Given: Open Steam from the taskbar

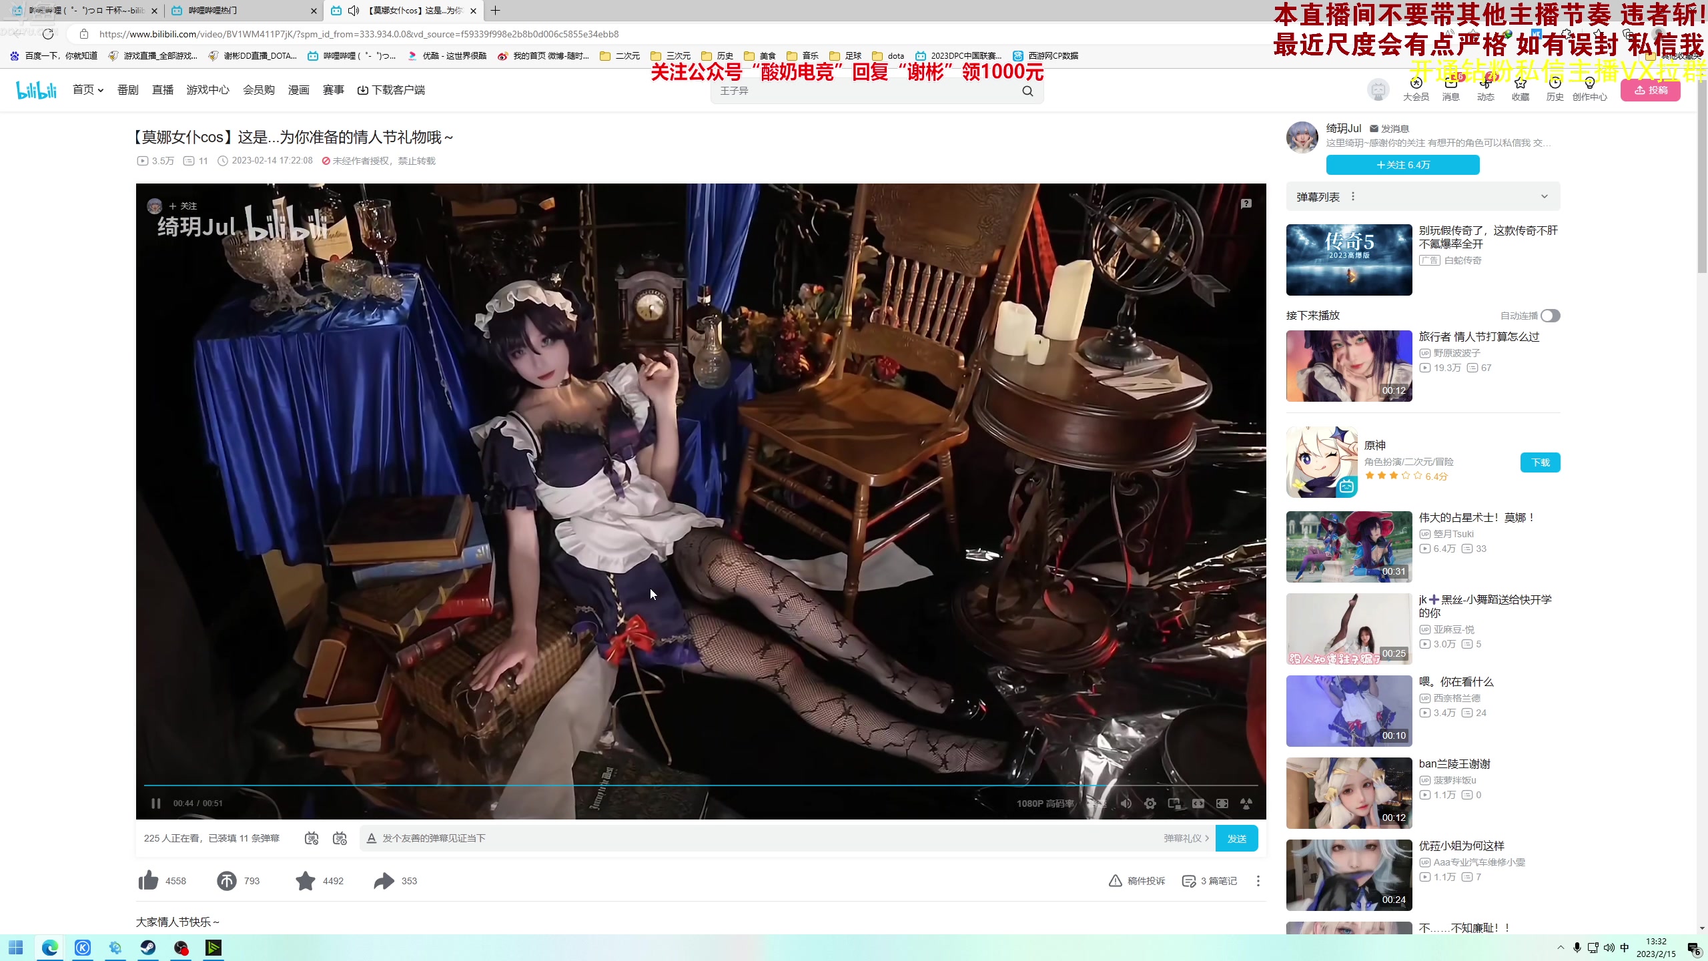Looking at the screenshot, I should (x=148, y=948).
